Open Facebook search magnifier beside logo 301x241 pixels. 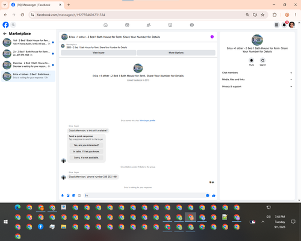click(13, 25)
